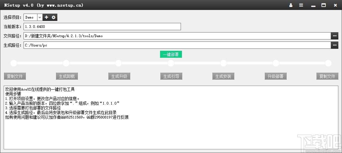Close the NSetup window
The height and width of the screenshot is (153, 342).
click(x=335, y=5)
